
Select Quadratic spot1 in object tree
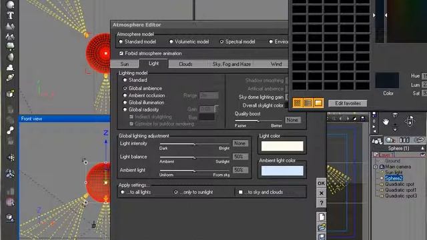[400, 190]
